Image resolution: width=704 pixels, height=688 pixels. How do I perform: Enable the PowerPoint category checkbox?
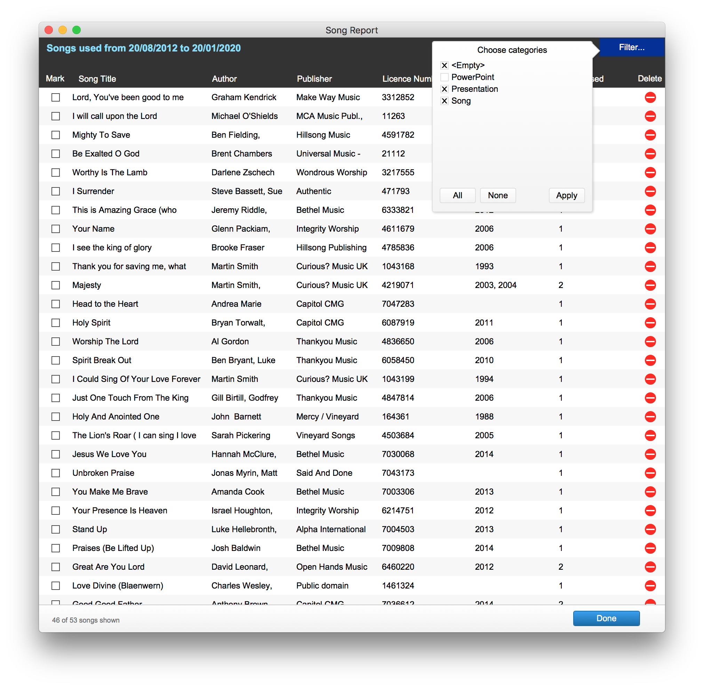click(x=445, y=77)
